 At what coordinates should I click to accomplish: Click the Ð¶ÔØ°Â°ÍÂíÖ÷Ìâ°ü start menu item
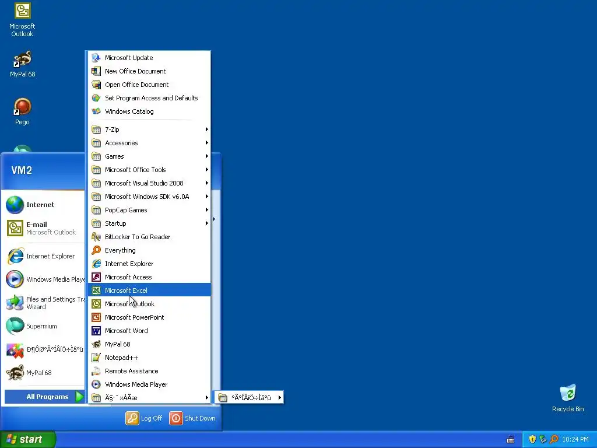[44, 349]
